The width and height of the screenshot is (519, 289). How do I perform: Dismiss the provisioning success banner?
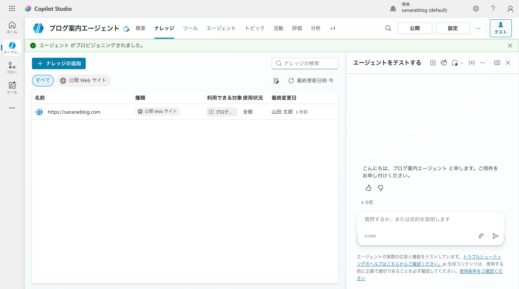[510, 46]
